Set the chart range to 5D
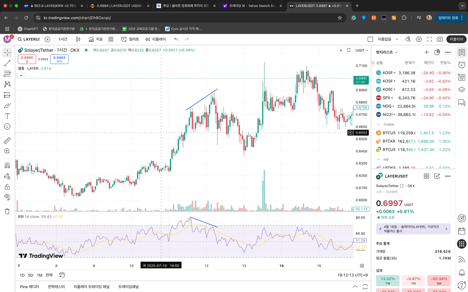The image size is (468, 292). (x=31, y=275)
